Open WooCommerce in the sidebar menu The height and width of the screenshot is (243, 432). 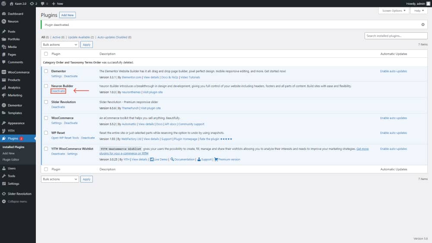point(18,73)
